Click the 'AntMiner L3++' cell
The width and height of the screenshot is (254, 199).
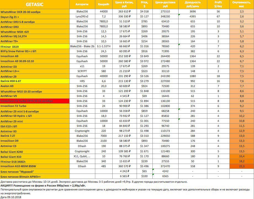(x=35, y=71)
